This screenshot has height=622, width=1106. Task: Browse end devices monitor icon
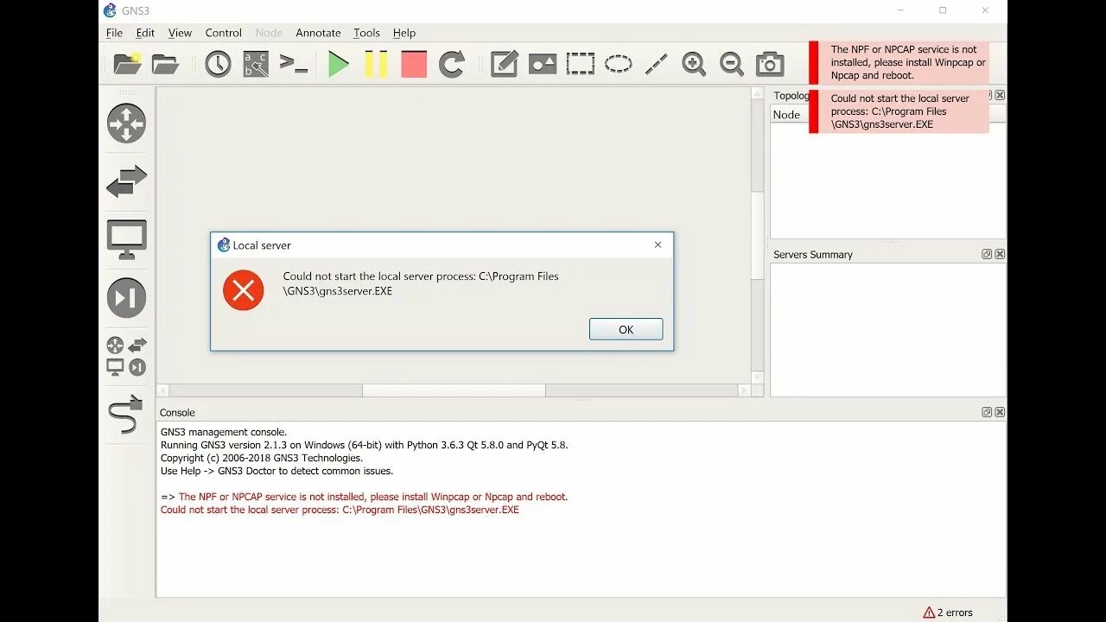126,239
